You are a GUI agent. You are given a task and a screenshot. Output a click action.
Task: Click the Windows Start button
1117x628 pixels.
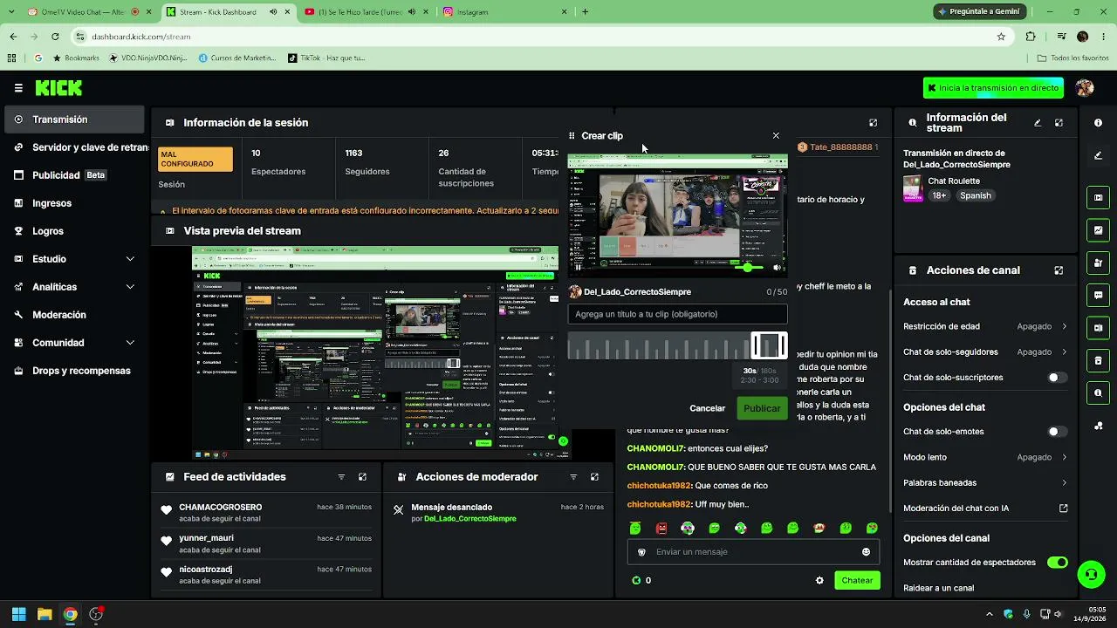point(19,614)
